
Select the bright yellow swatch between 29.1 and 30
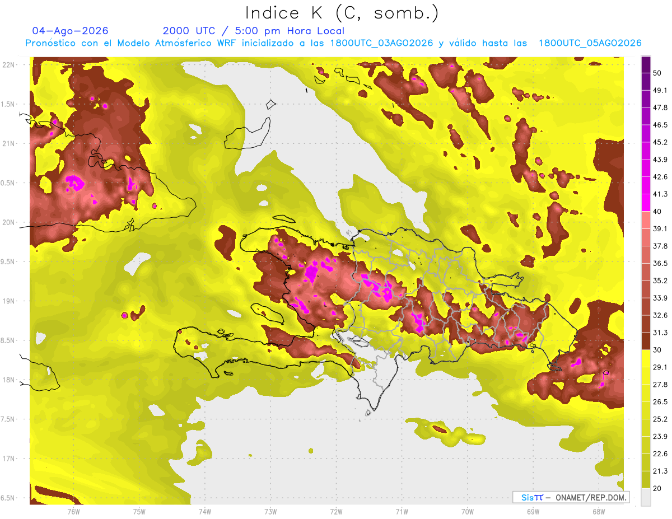click(646, 358)
